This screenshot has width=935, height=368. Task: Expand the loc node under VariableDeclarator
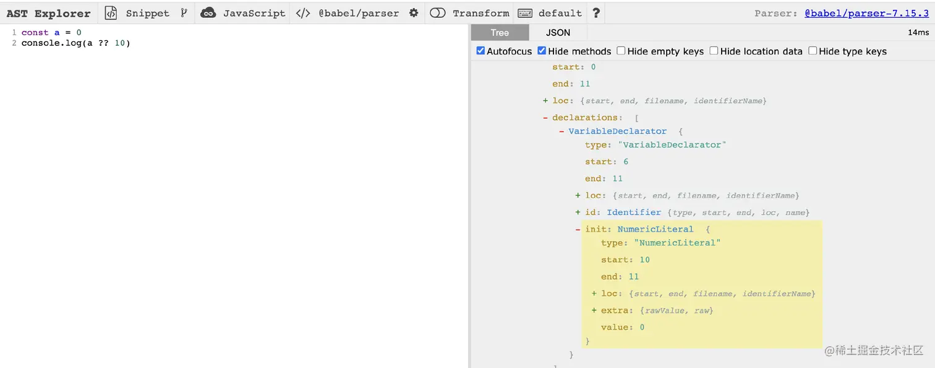(578, 195)
